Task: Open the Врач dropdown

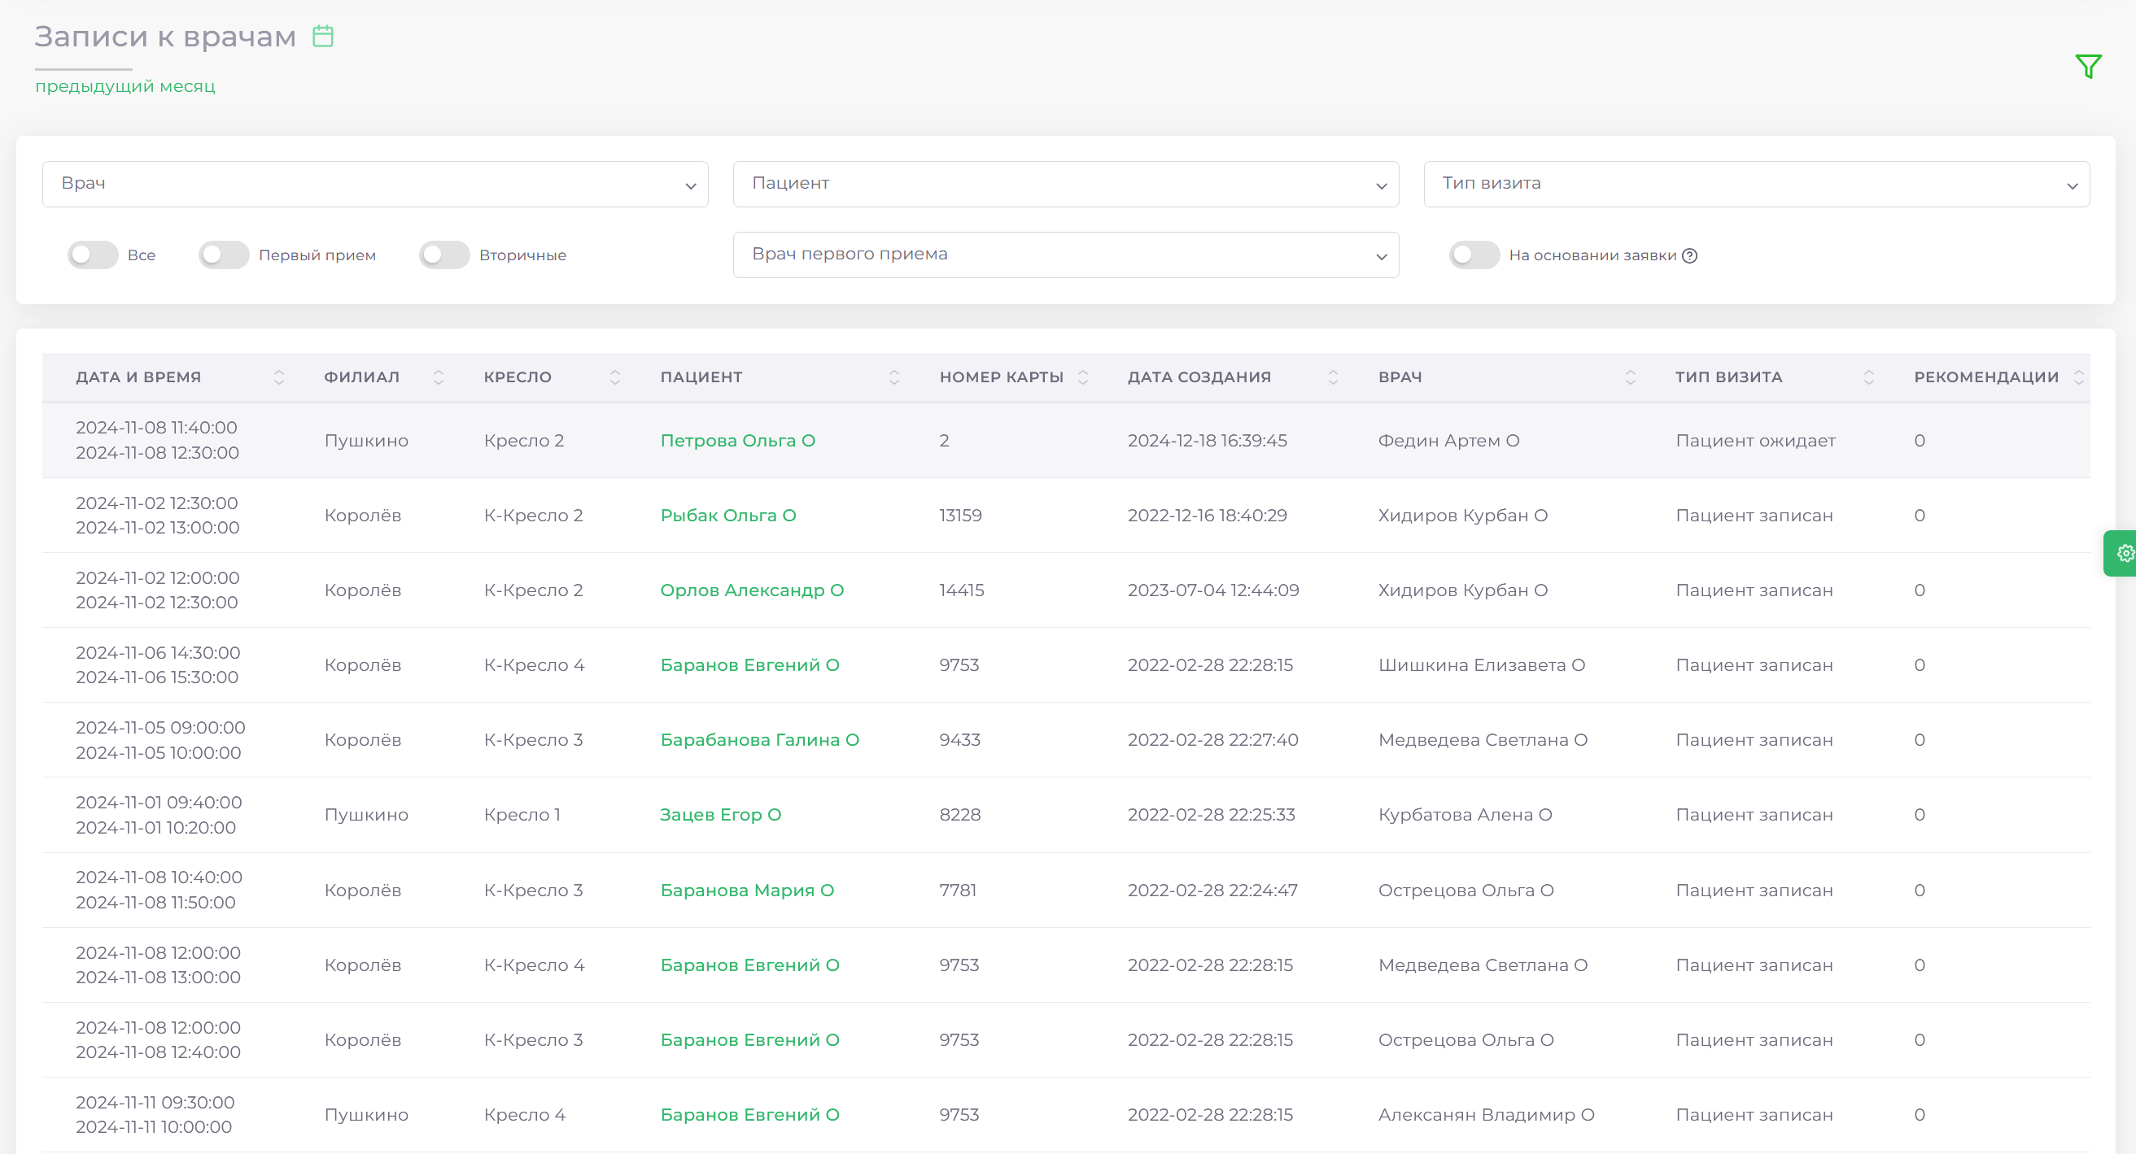Action: click(375, 184)
